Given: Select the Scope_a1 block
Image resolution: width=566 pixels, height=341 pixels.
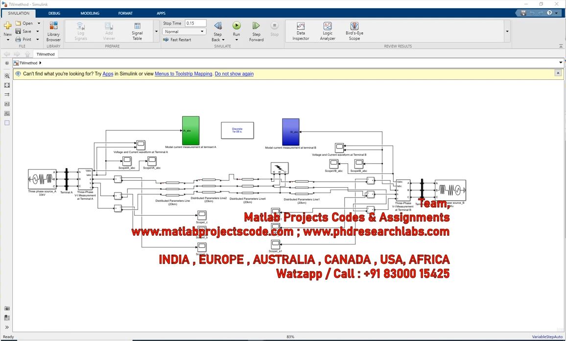Looking at the screenshot, I should [x=276, y=244].
